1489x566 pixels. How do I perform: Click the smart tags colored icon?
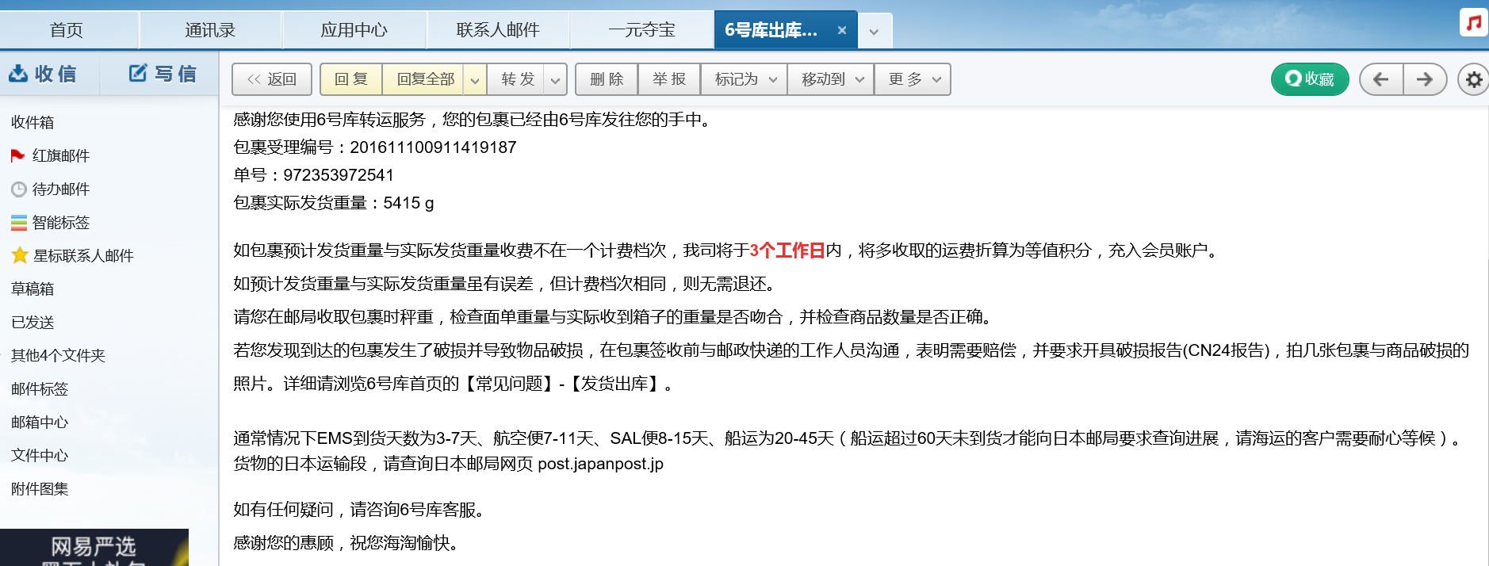tap(19, 223)
